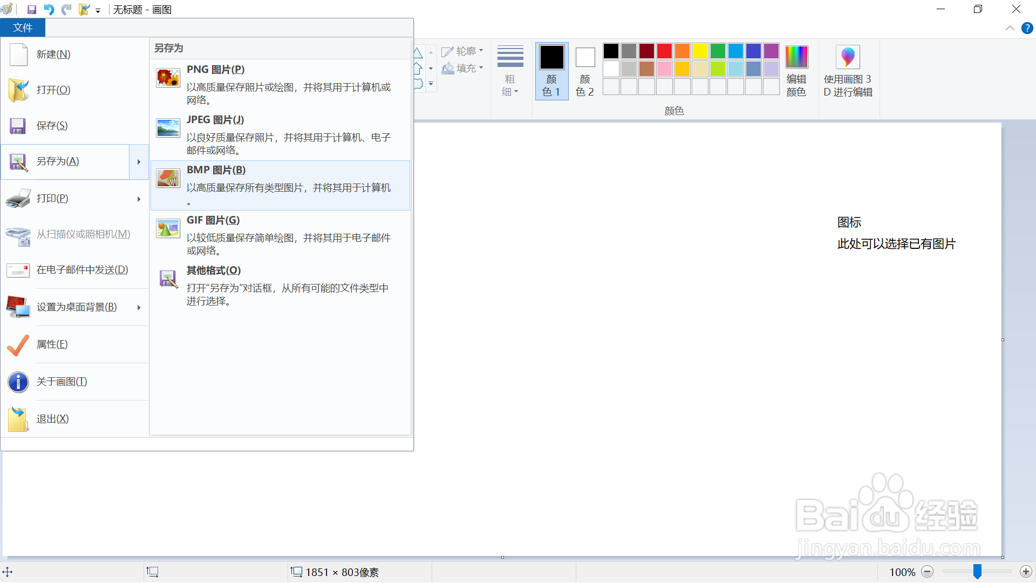Click the Redo icon in quick access toolbar
This screenshot has width=1036, height=583.
pyautogui.click(x=66, y=9)
